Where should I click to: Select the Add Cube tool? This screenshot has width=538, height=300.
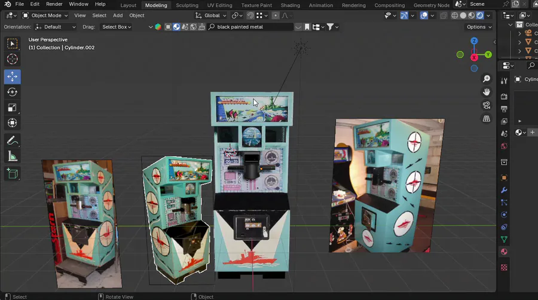[x=13, y=173]
